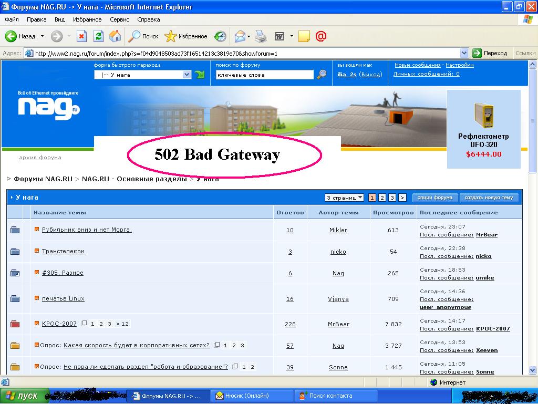
Task: Click the Print icon
Action: pyautogui.click(x=261, y=36)
